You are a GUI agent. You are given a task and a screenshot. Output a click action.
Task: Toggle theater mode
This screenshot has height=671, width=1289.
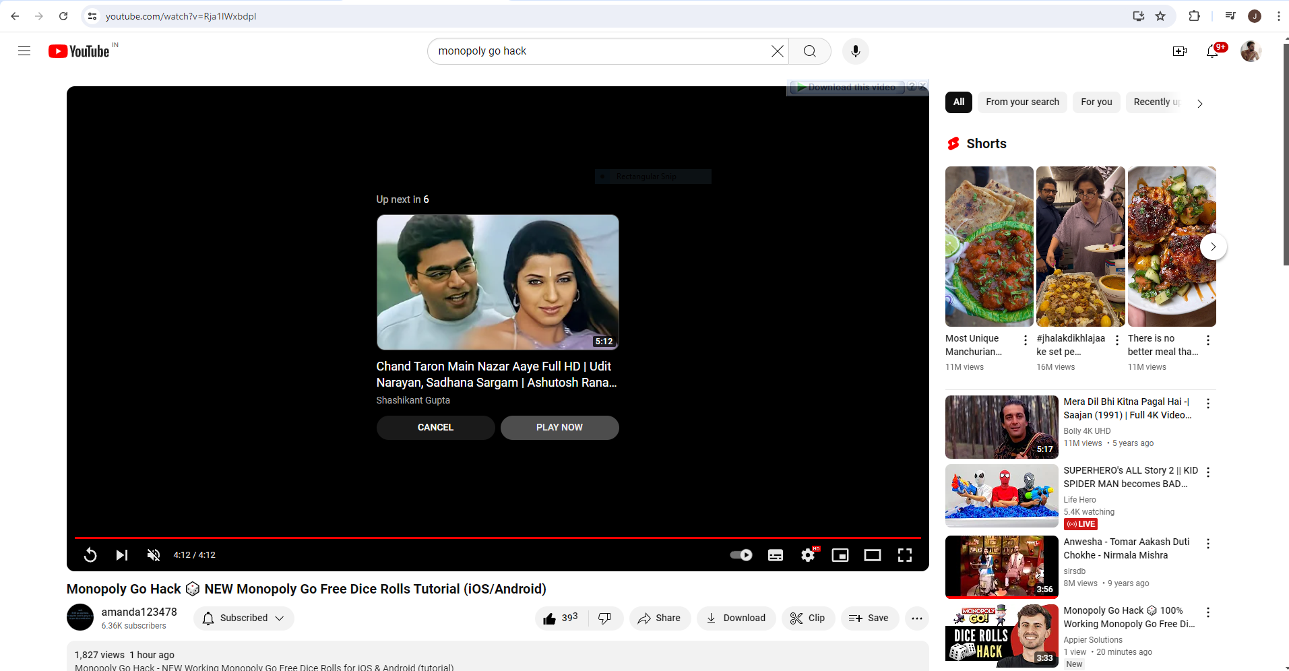pyautogui.click(x=873, y=555)
